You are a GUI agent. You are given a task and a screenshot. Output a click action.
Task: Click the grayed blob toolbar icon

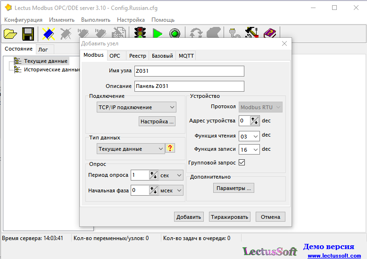[214, 33]
